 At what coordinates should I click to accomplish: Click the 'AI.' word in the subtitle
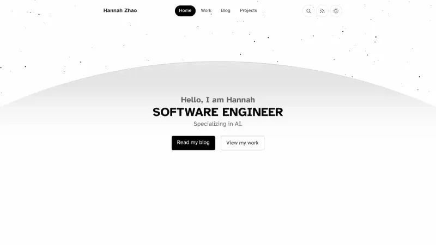[x=238, y=124]
